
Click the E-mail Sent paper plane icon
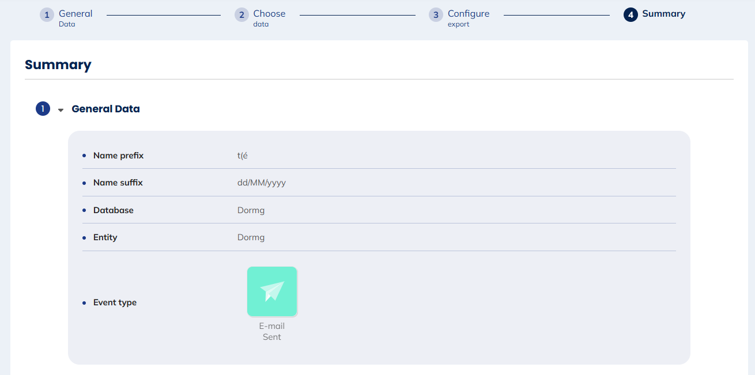click(272, 291)
